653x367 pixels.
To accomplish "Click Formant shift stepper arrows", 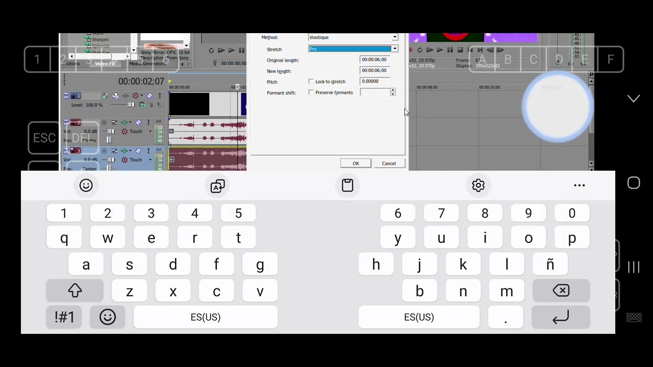I will click(392, 92).
